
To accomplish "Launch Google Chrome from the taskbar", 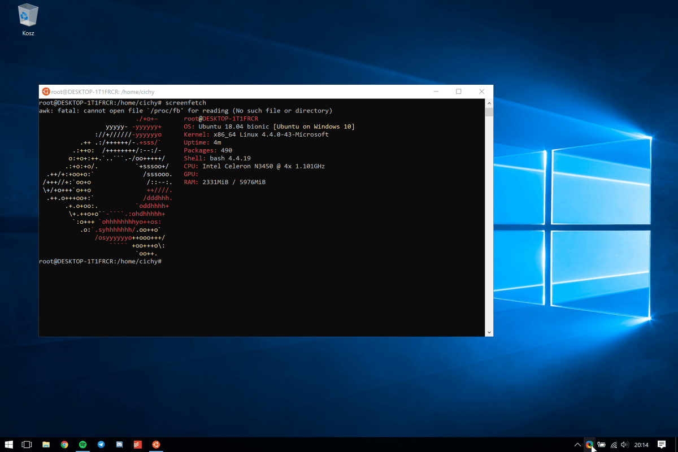I will (64, 445).
